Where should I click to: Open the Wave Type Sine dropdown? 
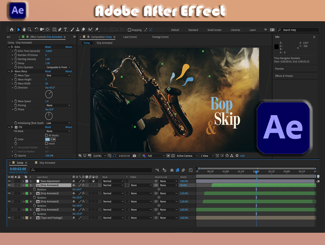pos(58,75)
